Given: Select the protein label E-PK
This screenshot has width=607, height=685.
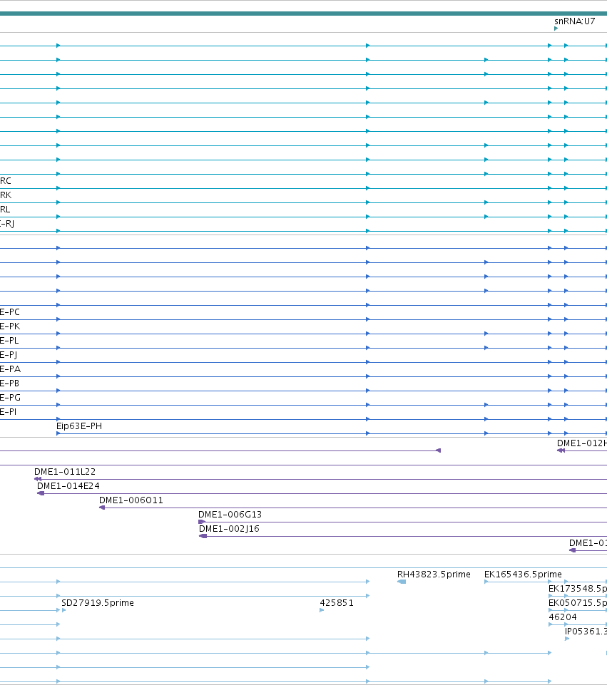Looking at the screenshot, I should click(x=10, y=326).
